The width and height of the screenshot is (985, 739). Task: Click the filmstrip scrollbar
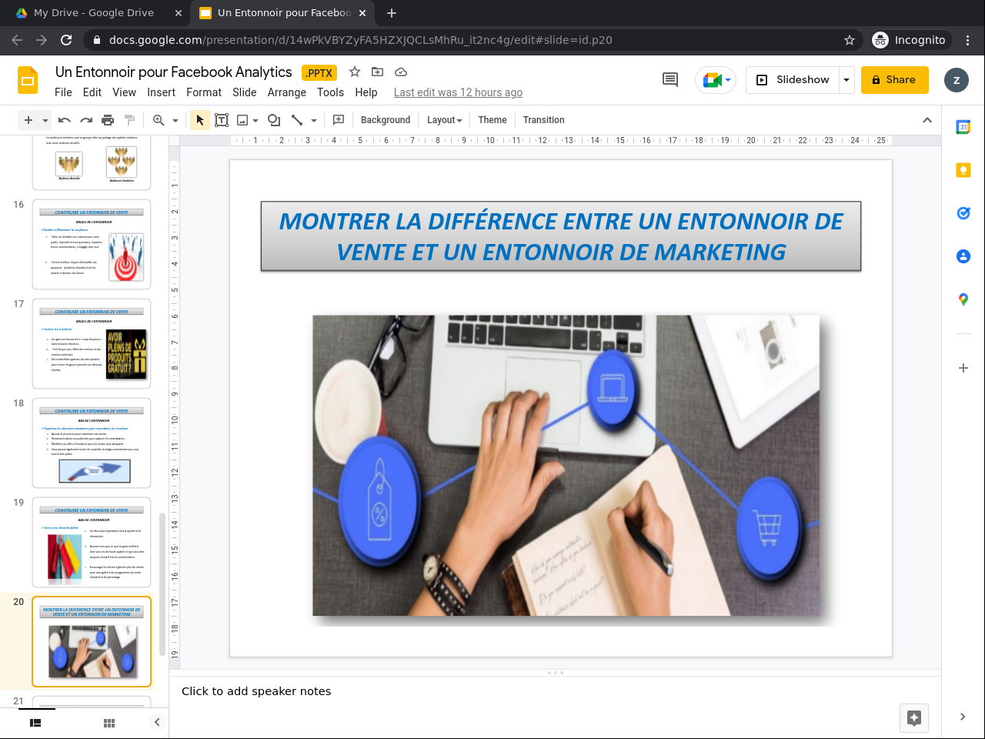coord(162,584)
